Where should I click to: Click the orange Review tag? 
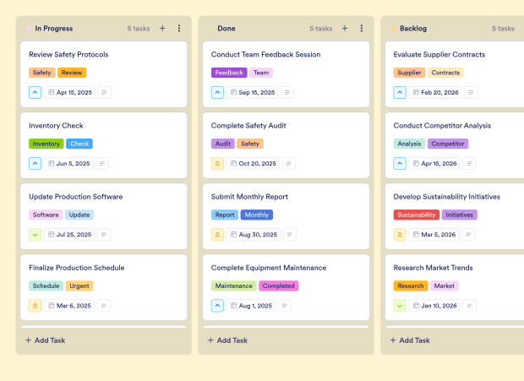click(x=72, y=73)
